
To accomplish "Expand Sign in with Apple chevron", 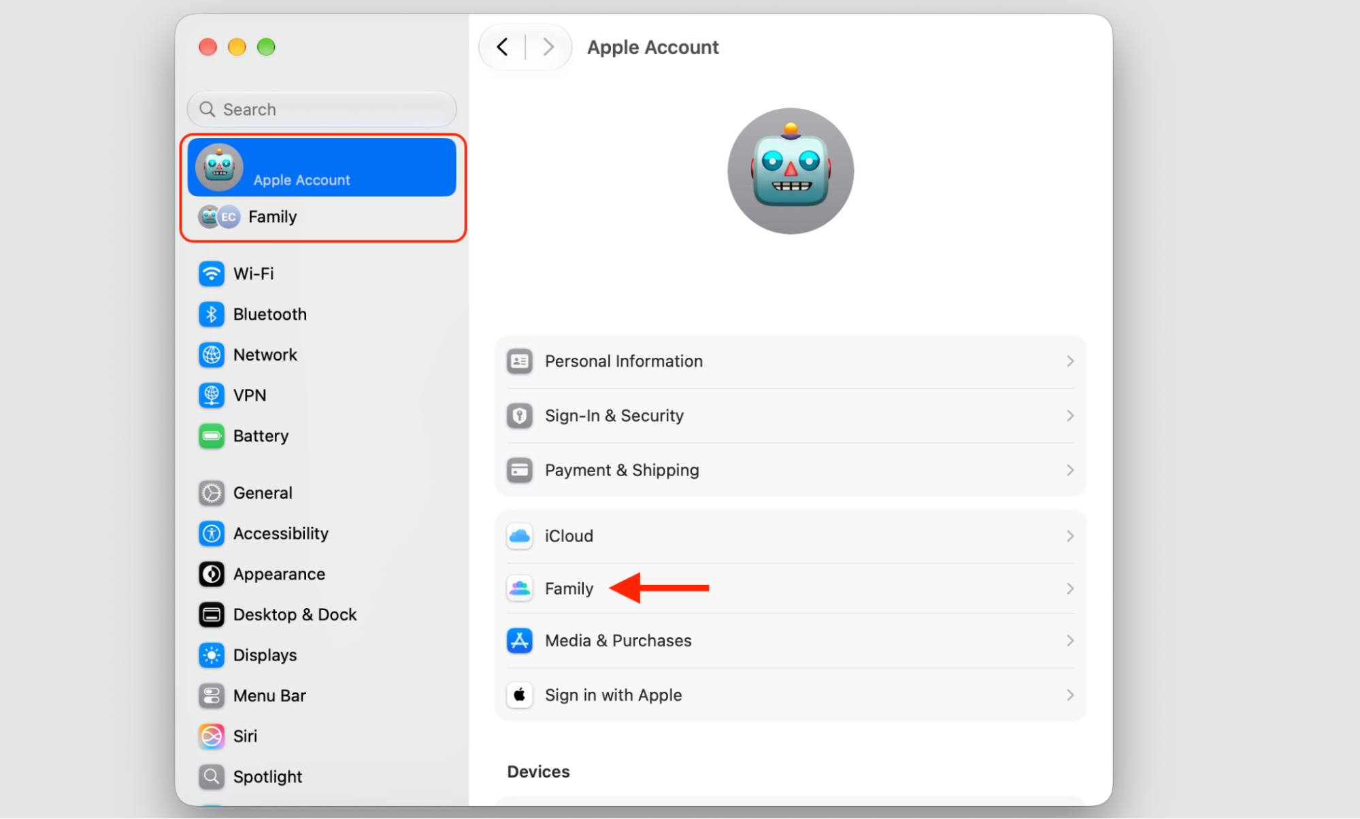I will pyautogui.click(x=1070, y=695).
